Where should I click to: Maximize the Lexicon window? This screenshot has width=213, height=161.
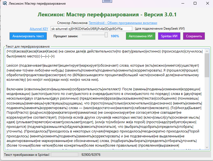coord(195,3)
